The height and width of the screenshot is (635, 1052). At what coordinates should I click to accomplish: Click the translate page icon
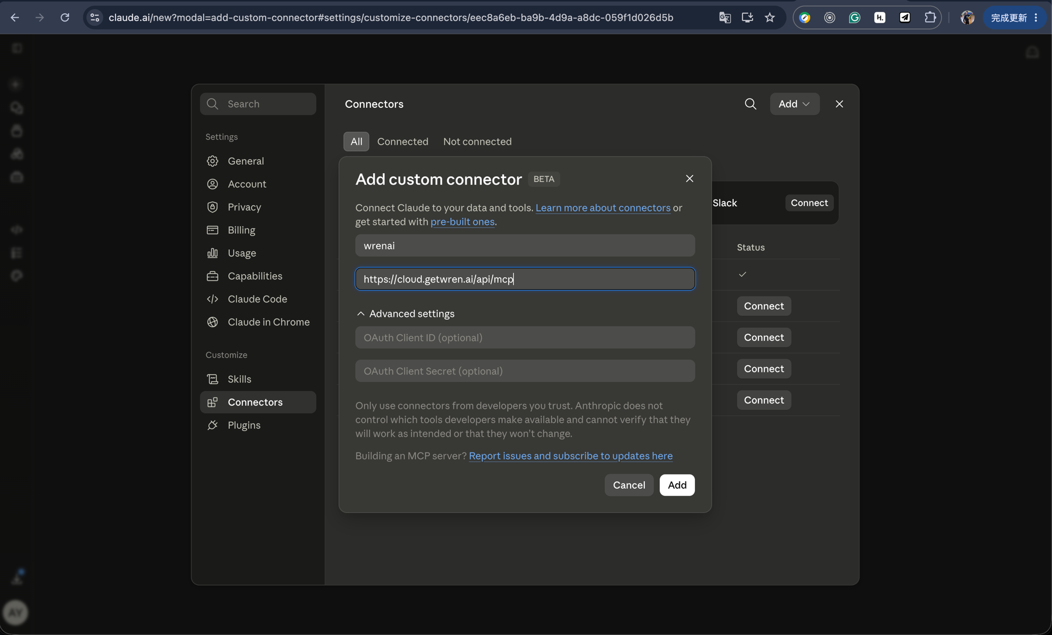pyautogui.click(x=725, y=17)
